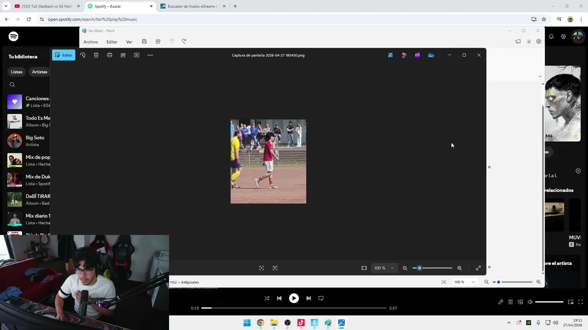Viewport: 588px width, 330px height.
Task: Search in Spotify library
Action: 12,85
